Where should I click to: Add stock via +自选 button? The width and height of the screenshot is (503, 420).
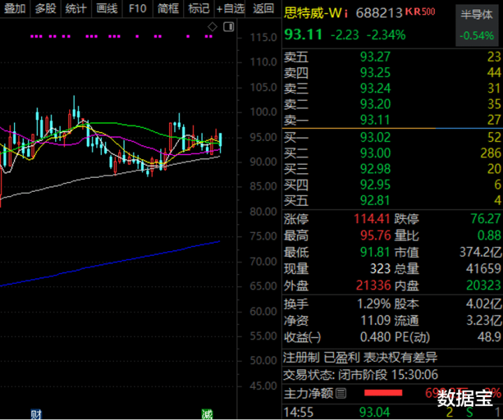[x=230, y=8]
